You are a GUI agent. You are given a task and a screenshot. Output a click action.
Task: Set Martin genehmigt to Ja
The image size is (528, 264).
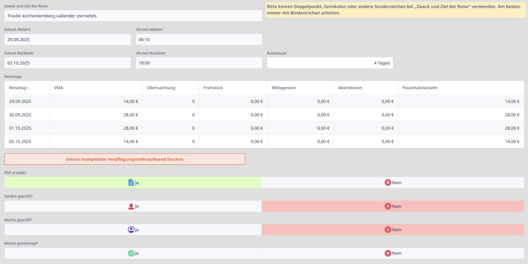[133, 253]
